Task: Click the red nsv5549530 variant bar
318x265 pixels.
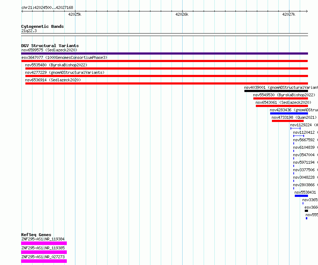Action: 281,98
